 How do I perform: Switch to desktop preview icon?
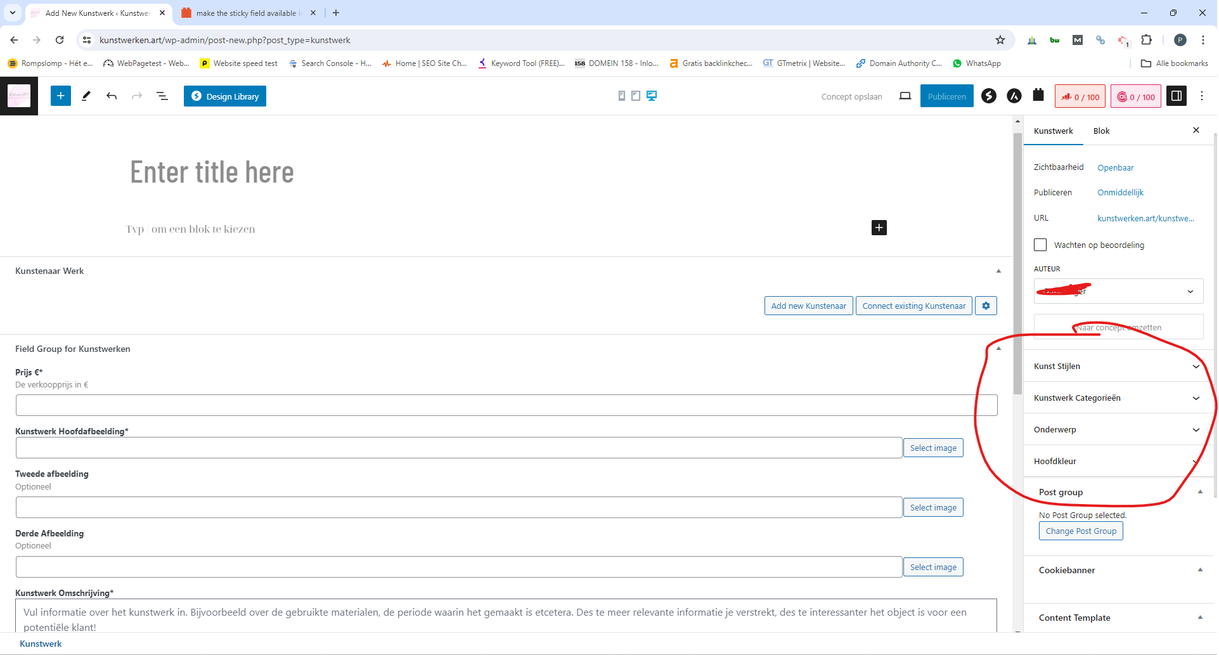tap(652, 96)
